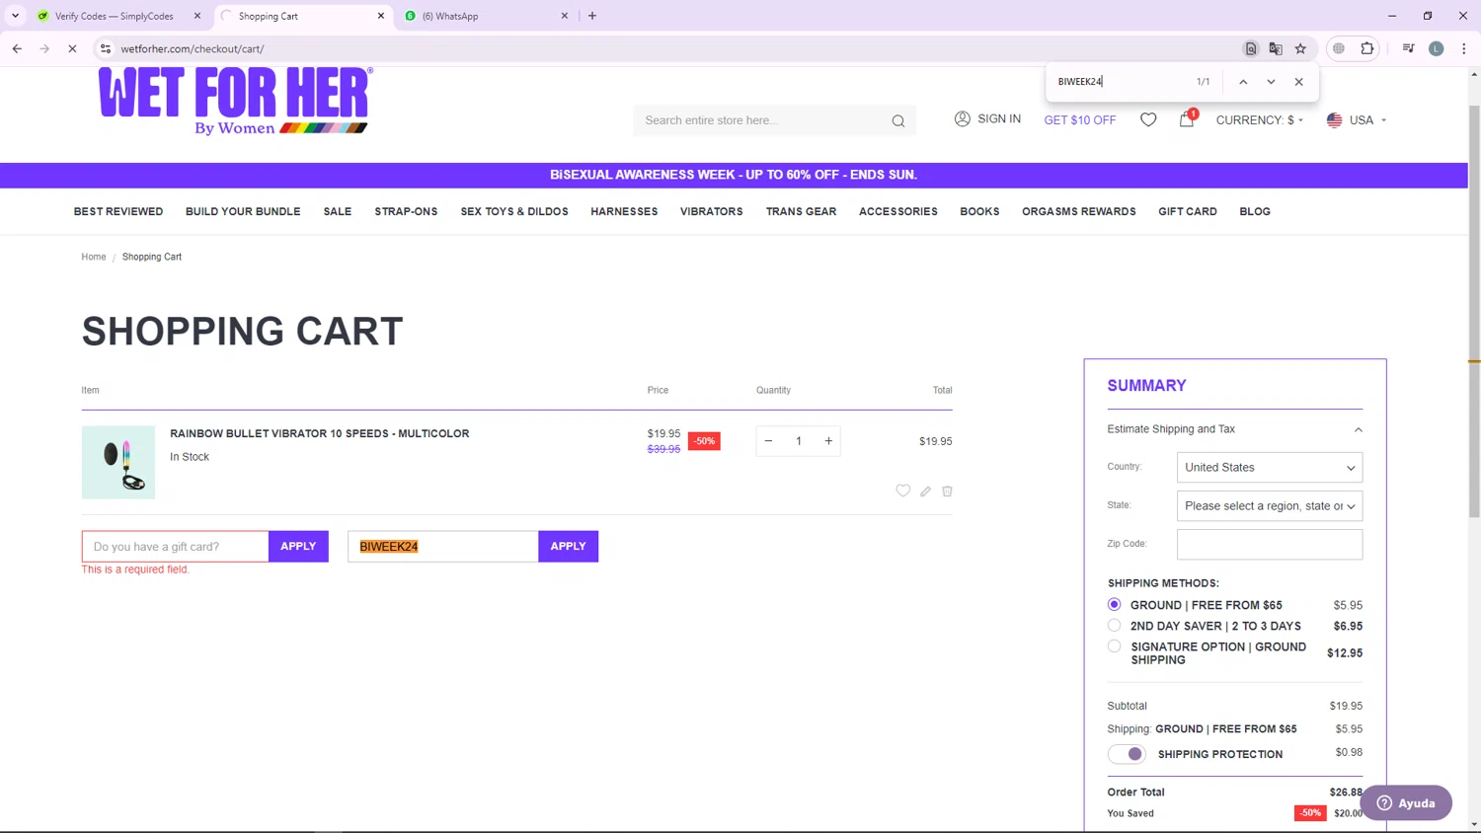
Task: Focus the Zip Code field
Action: [x=1270, y=544]
